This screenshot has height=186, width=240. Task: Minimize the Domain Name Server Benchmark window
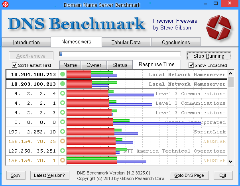coord(205,4)
